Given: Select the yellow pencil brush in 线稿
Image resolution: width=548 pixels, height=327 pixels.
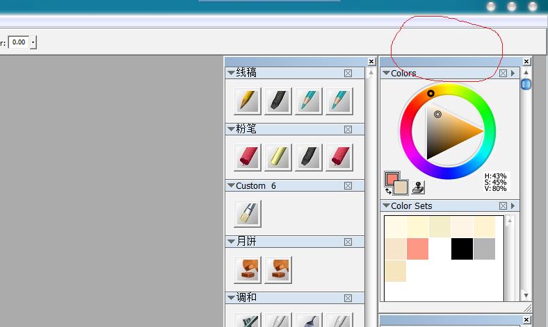Looking at the screenshot, I should (248, 101).
